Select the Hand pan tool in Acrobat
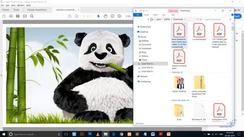Screen dimensions: 244x137 [106, 16]
